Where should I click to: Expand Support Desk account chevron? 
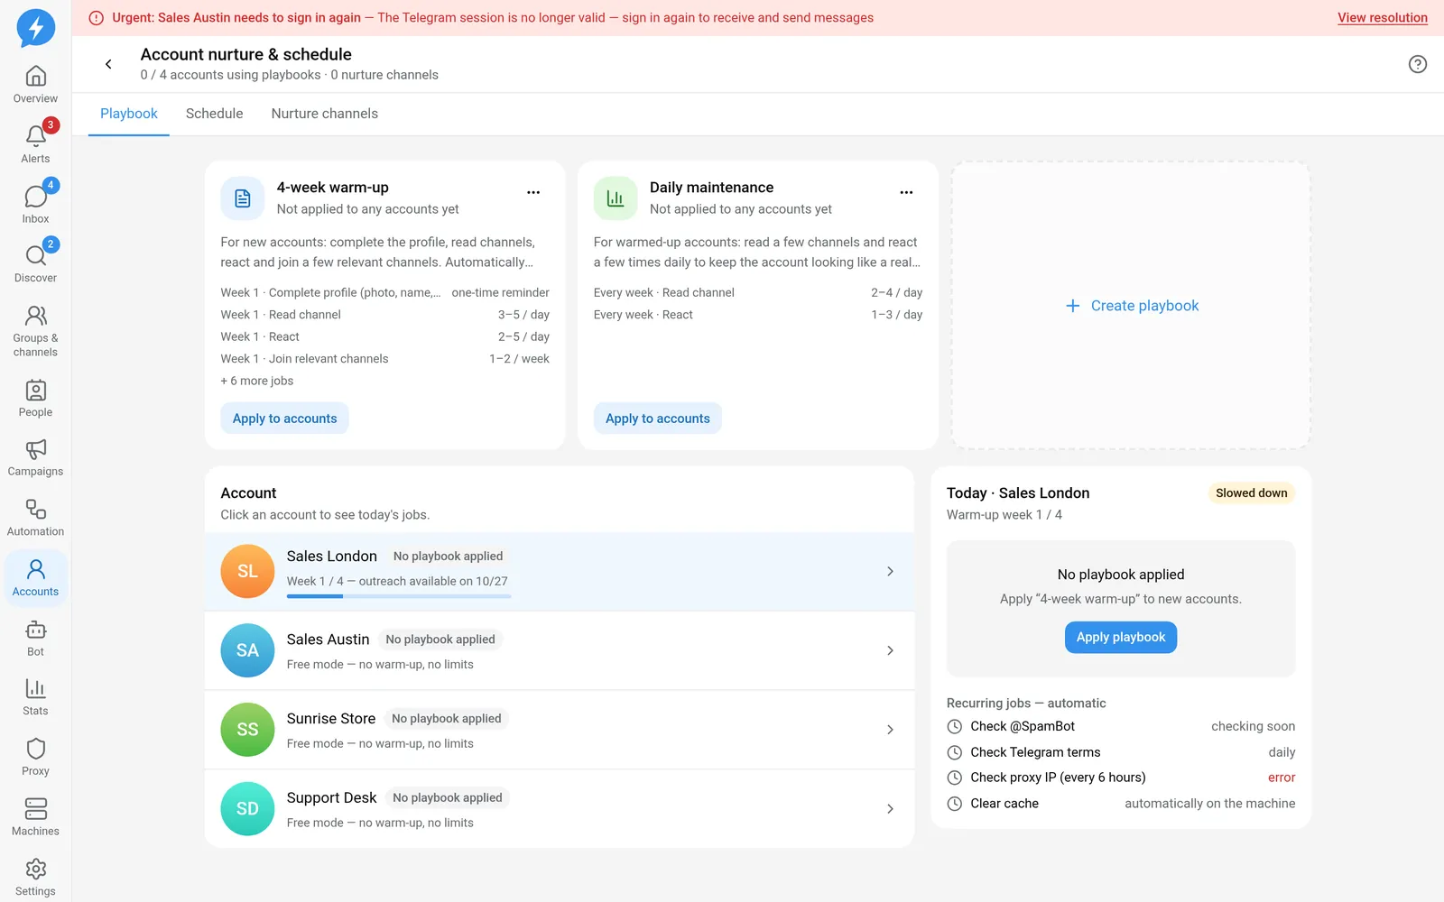[x=890, y=809]
